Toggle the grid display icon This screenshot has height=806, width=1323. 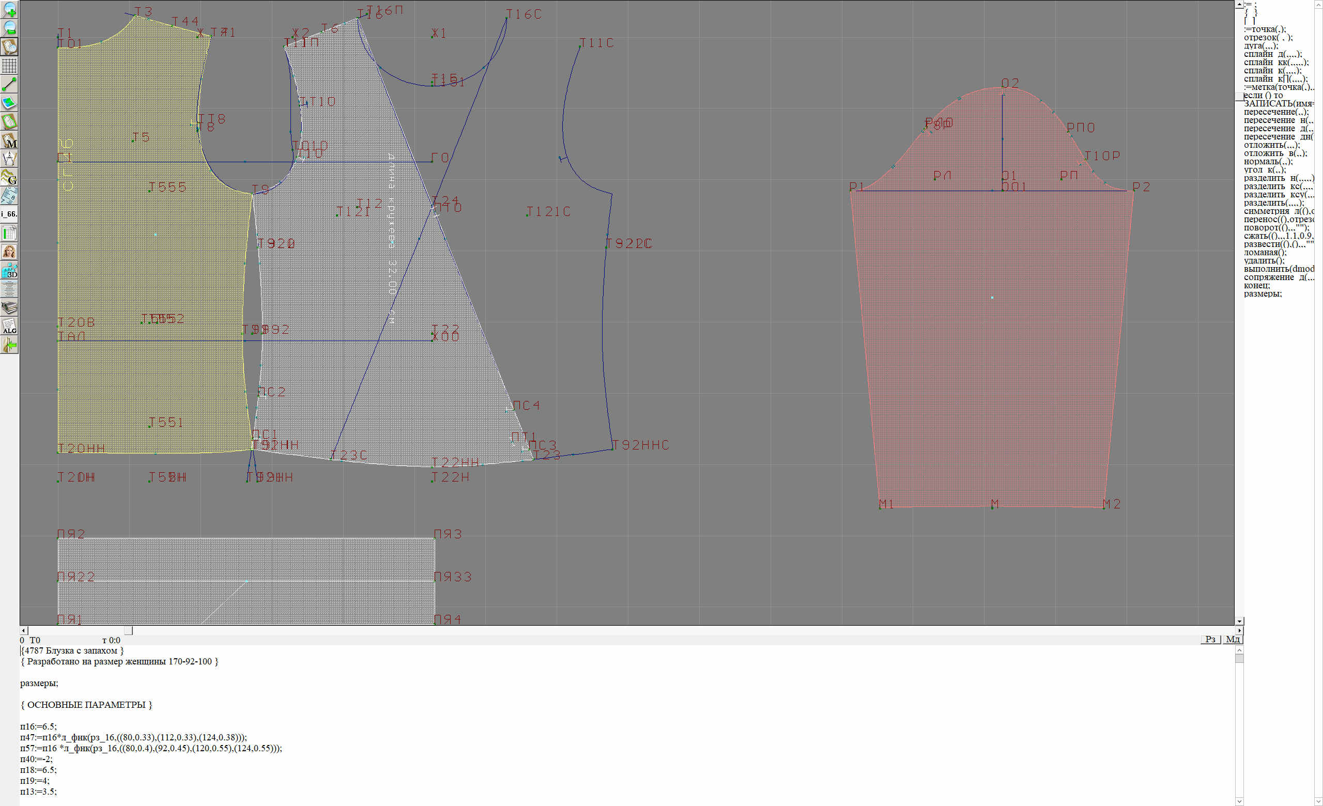click(x=10, y=66)
